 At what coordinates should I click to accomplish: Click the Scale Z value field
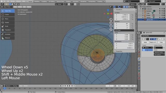122,39
